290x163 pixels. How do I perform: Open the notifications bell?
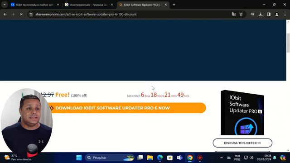coord(275,158)
